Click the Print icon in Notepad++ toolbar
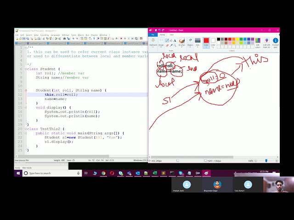The height and width of the screenshot is (220, 294). coord(39,38)
